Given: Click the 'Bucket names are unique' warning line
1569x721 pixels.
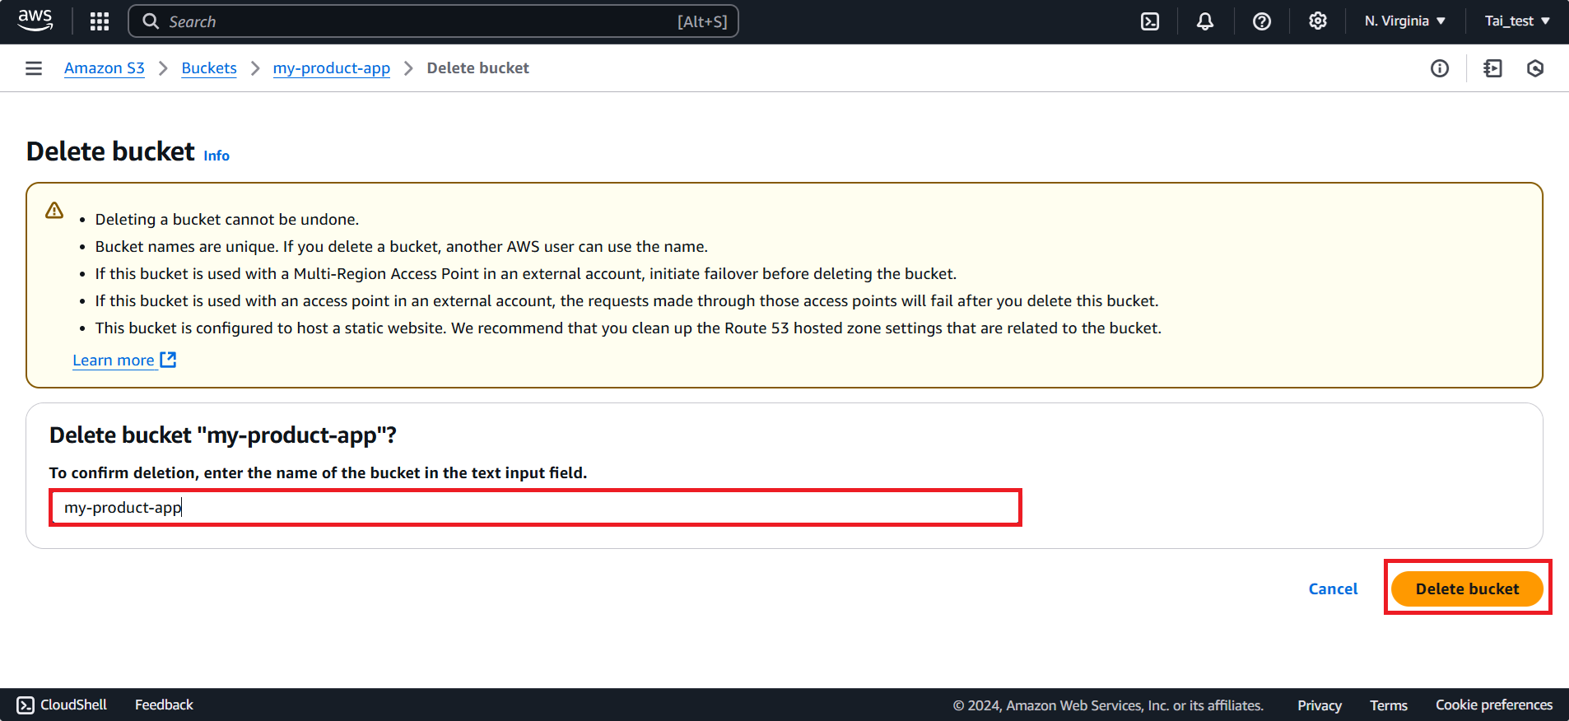Looking at the screenshot, I should click(x=401, y=247).
